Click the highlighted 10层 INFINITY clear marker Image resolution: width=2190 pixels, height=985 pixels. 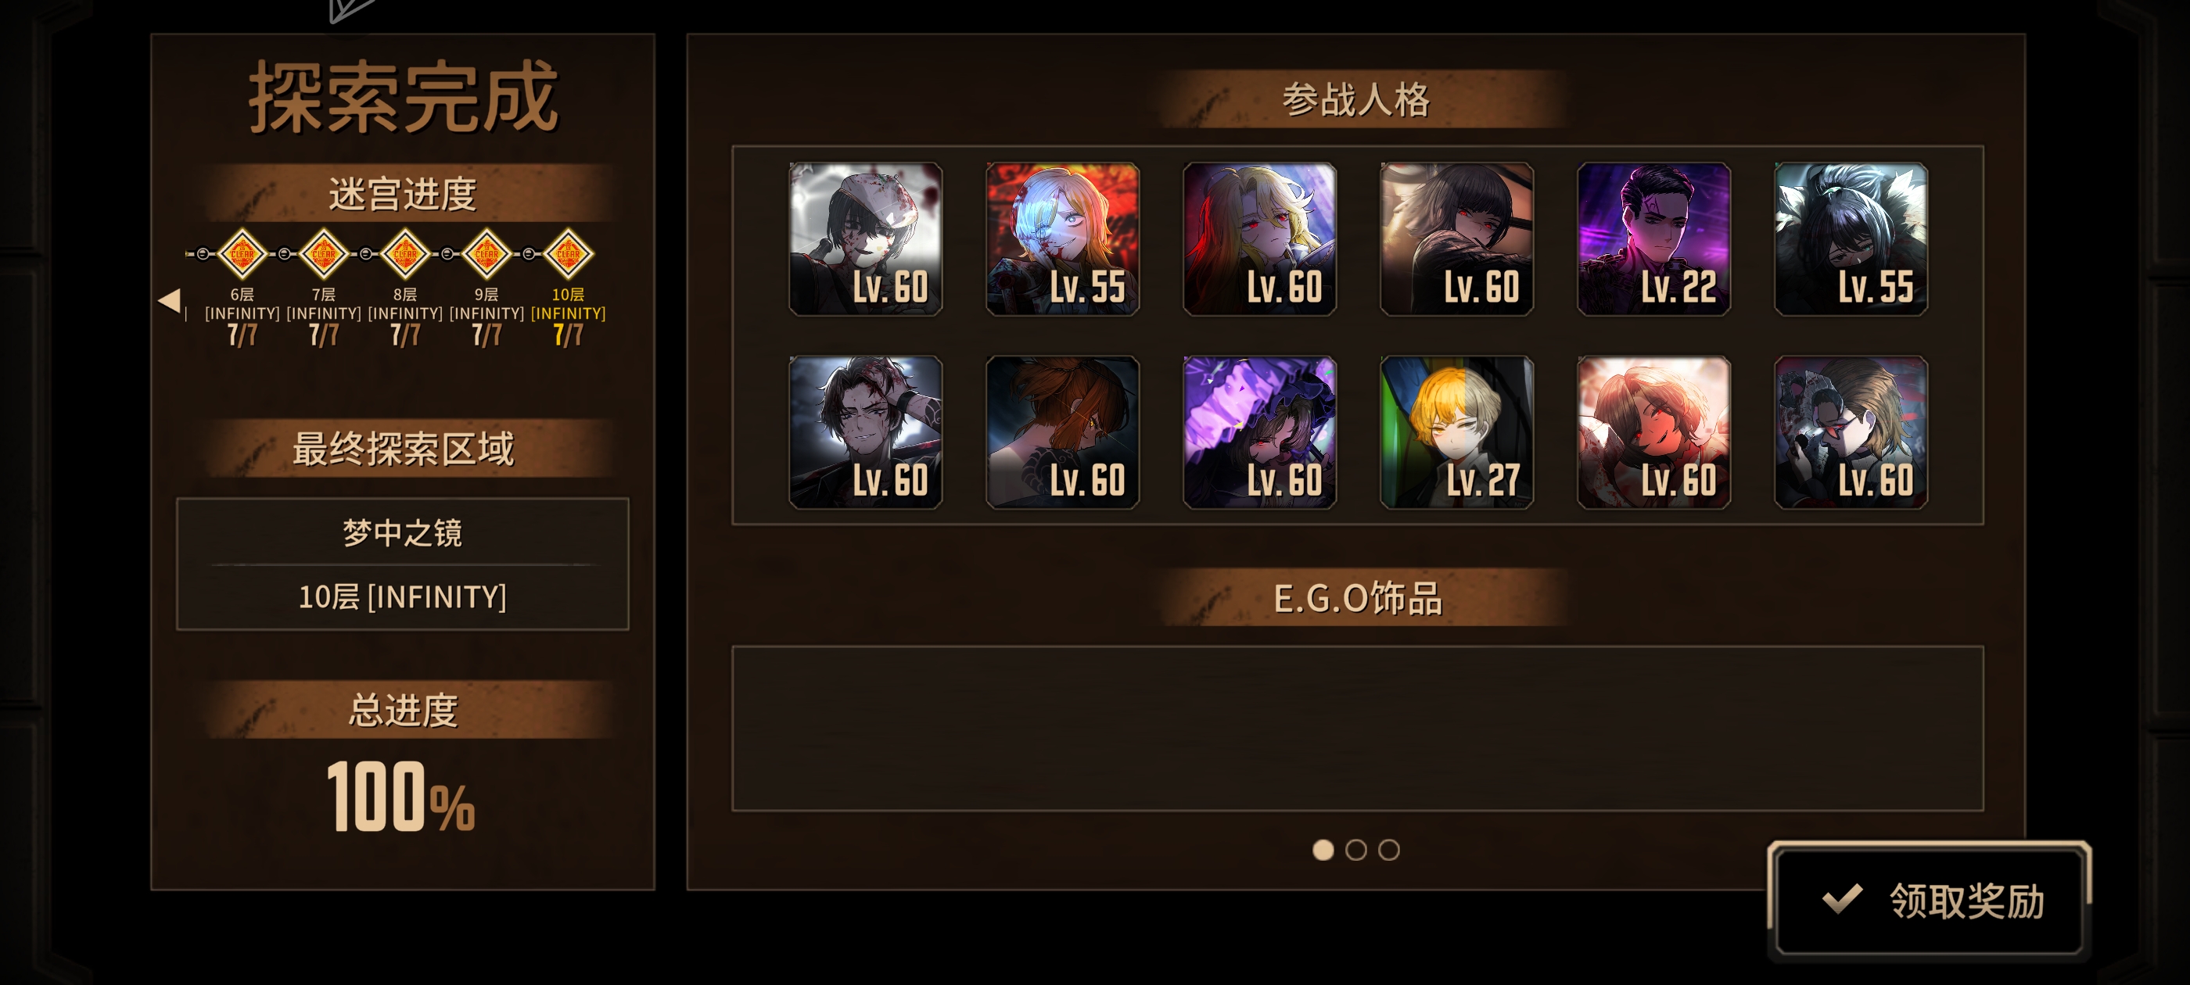coord(568,253)
